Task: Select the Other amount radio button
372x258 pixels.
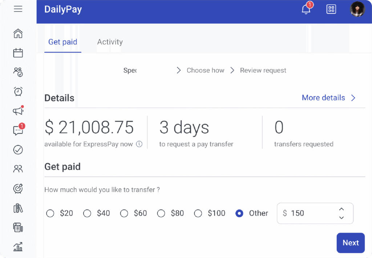Action: point(239,213)
